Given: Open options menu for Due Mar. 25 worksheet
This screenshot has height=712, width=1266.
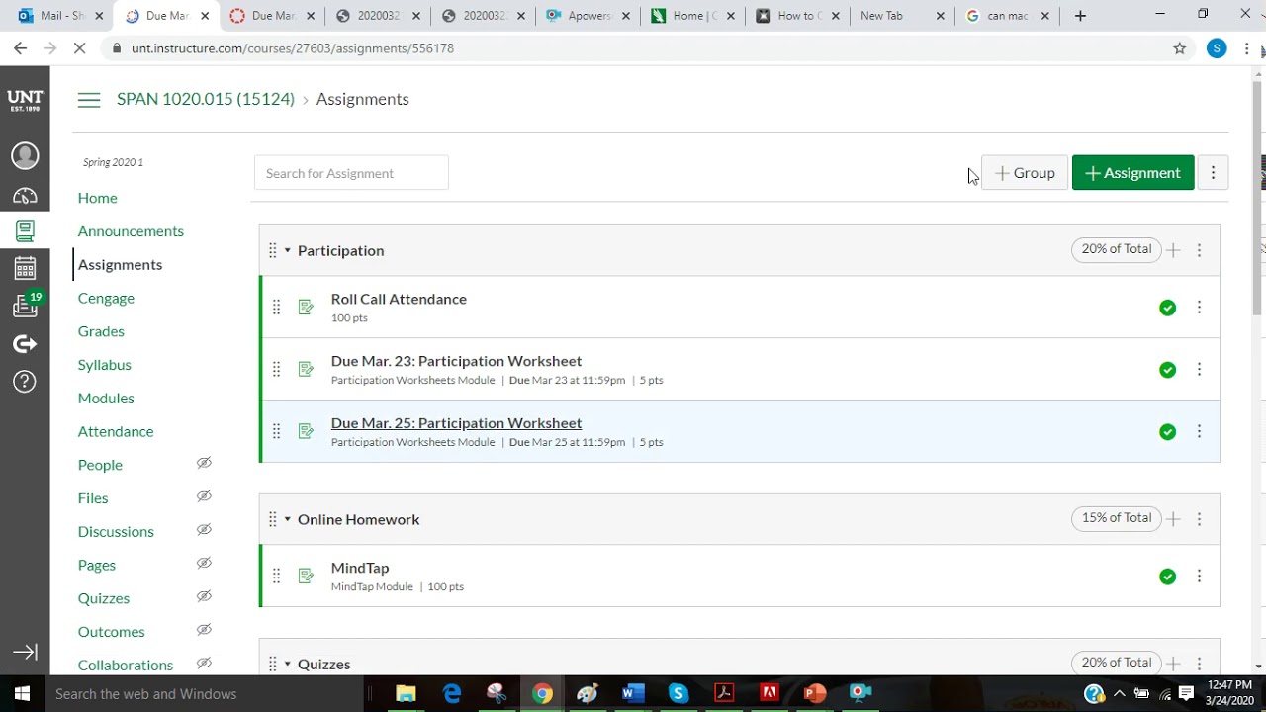Looking at the screenshot, I should (1199, 432).
